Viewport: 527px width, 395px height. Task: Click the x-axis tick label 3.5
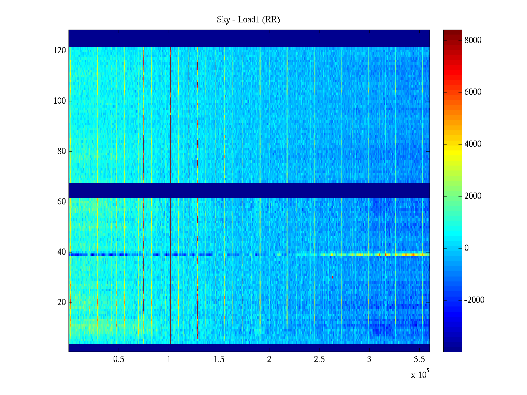coord(419,359)
